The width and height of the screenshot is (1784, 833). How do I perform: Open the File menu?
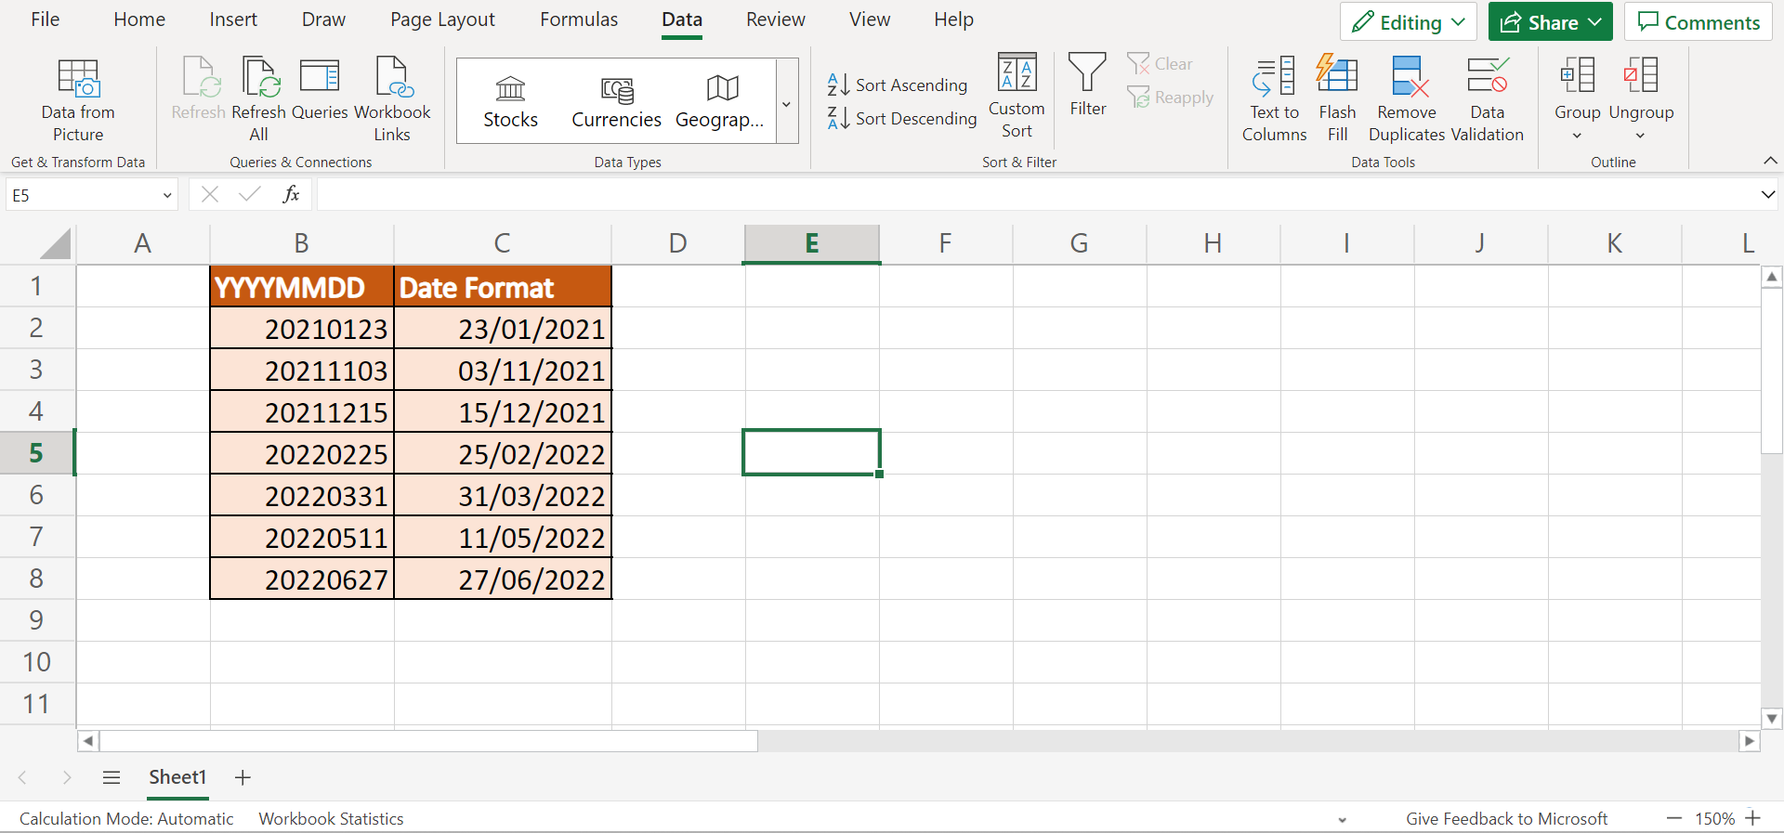pyautogui.click(x=45, y=20)
